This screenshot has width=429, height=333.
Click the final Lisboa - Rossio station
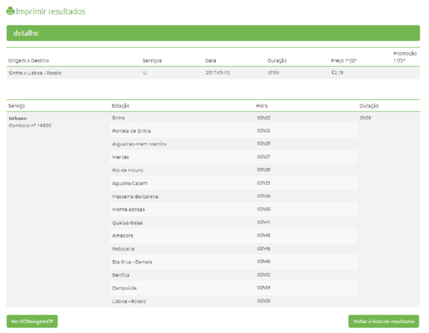click(x=129, y=301)
